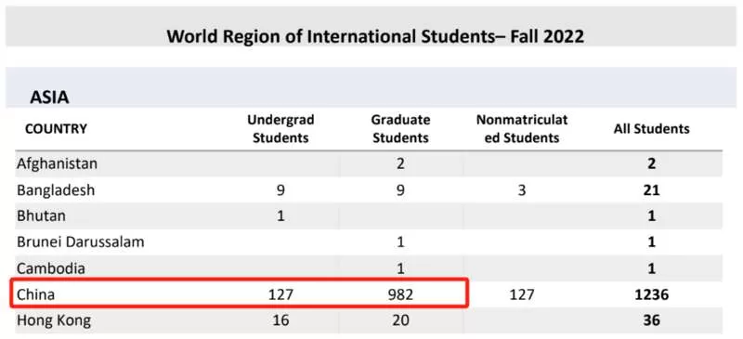
Task: Click the COUNTRY column header
Action: 56,128
